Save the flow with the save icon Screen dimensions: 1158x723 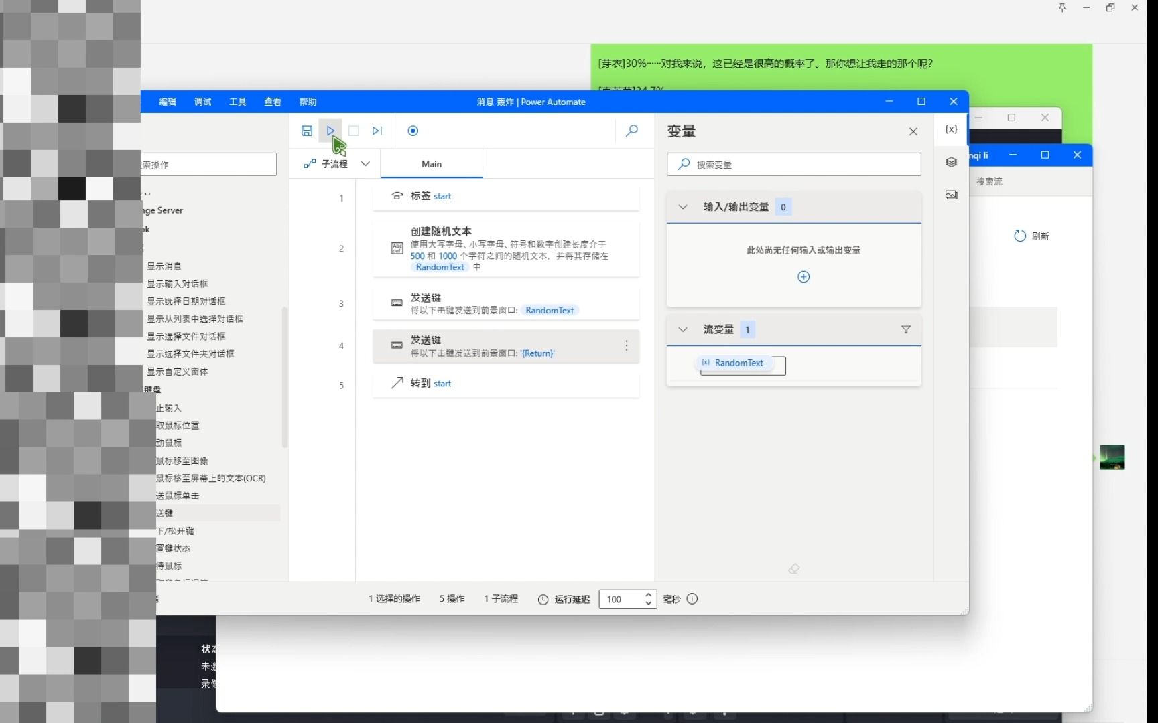click(307, 131)
